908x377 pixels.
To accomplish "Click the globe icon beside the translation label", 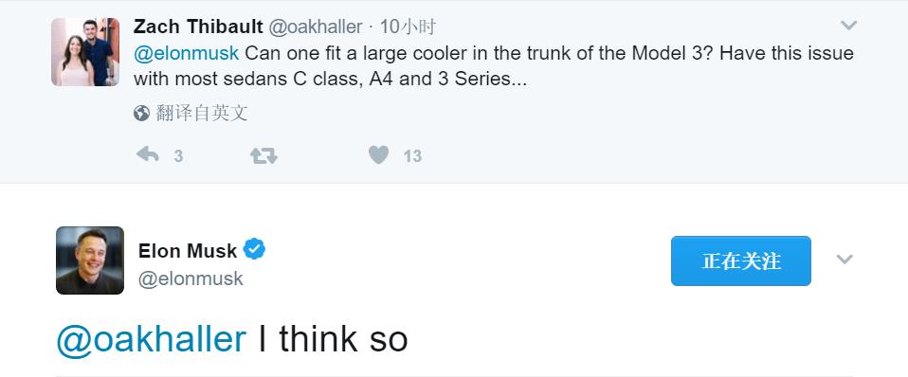I will 141,113.
